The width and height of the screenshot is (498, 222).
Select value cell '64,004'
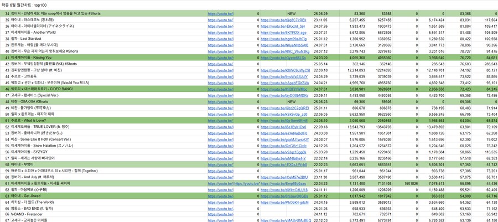(459, 120)
